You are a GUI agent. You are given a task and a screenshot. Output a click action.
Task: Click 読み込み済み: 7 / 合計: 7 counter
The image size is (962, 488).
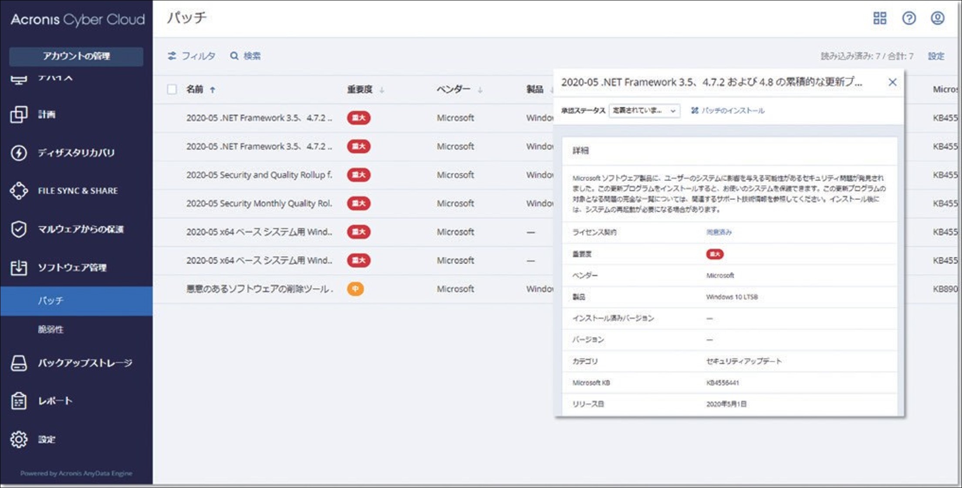867,56
